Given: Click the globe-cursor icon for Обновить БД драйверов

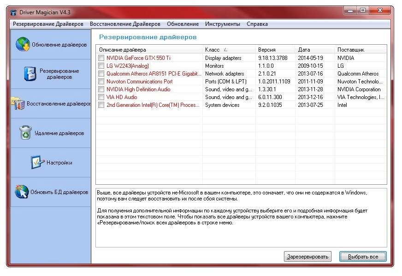Looking at the screenshot, I should coord(22,192).
